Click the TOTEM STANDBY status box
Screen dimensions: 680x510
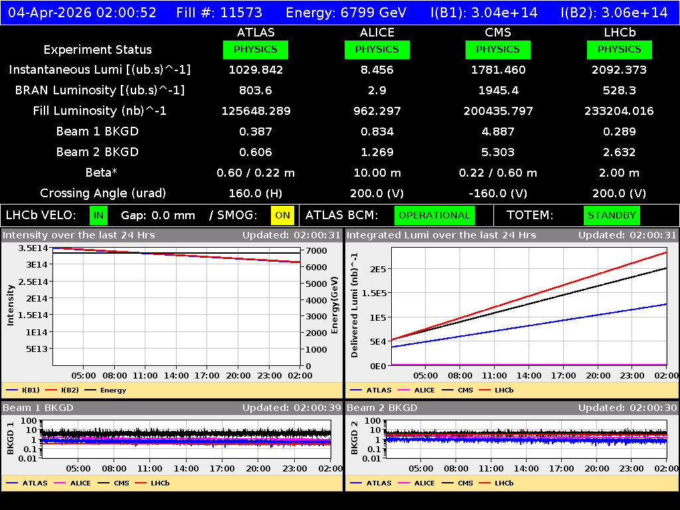coord(611,215)
